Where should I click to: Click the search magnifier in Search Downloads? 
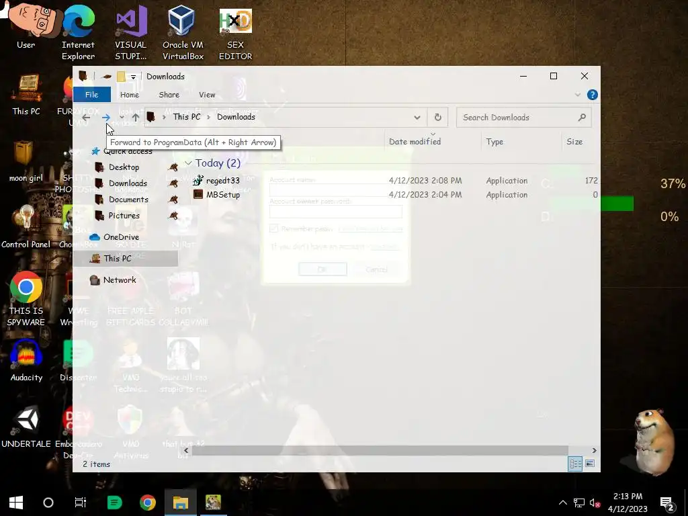[582, 117]
